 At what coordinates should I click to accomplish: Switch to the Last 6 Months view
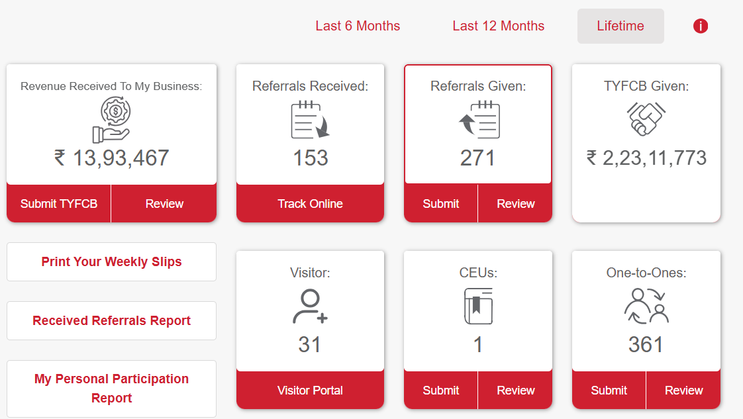(358, 26)
